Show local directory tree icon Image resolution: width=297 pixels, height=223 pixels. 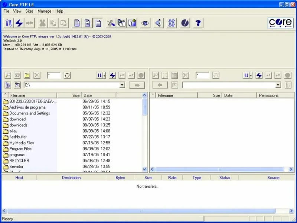[x=8, y=85]
